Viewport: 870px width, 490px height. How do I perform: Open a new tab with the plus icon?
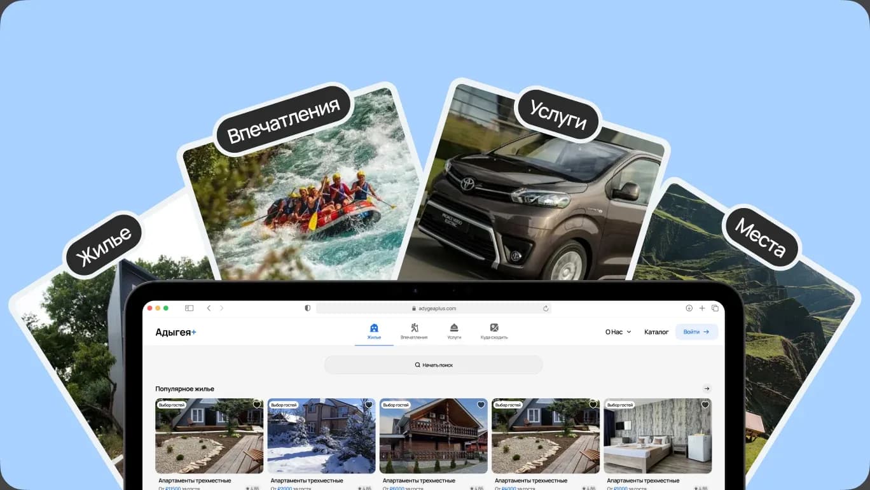click(x=702, y=308)
